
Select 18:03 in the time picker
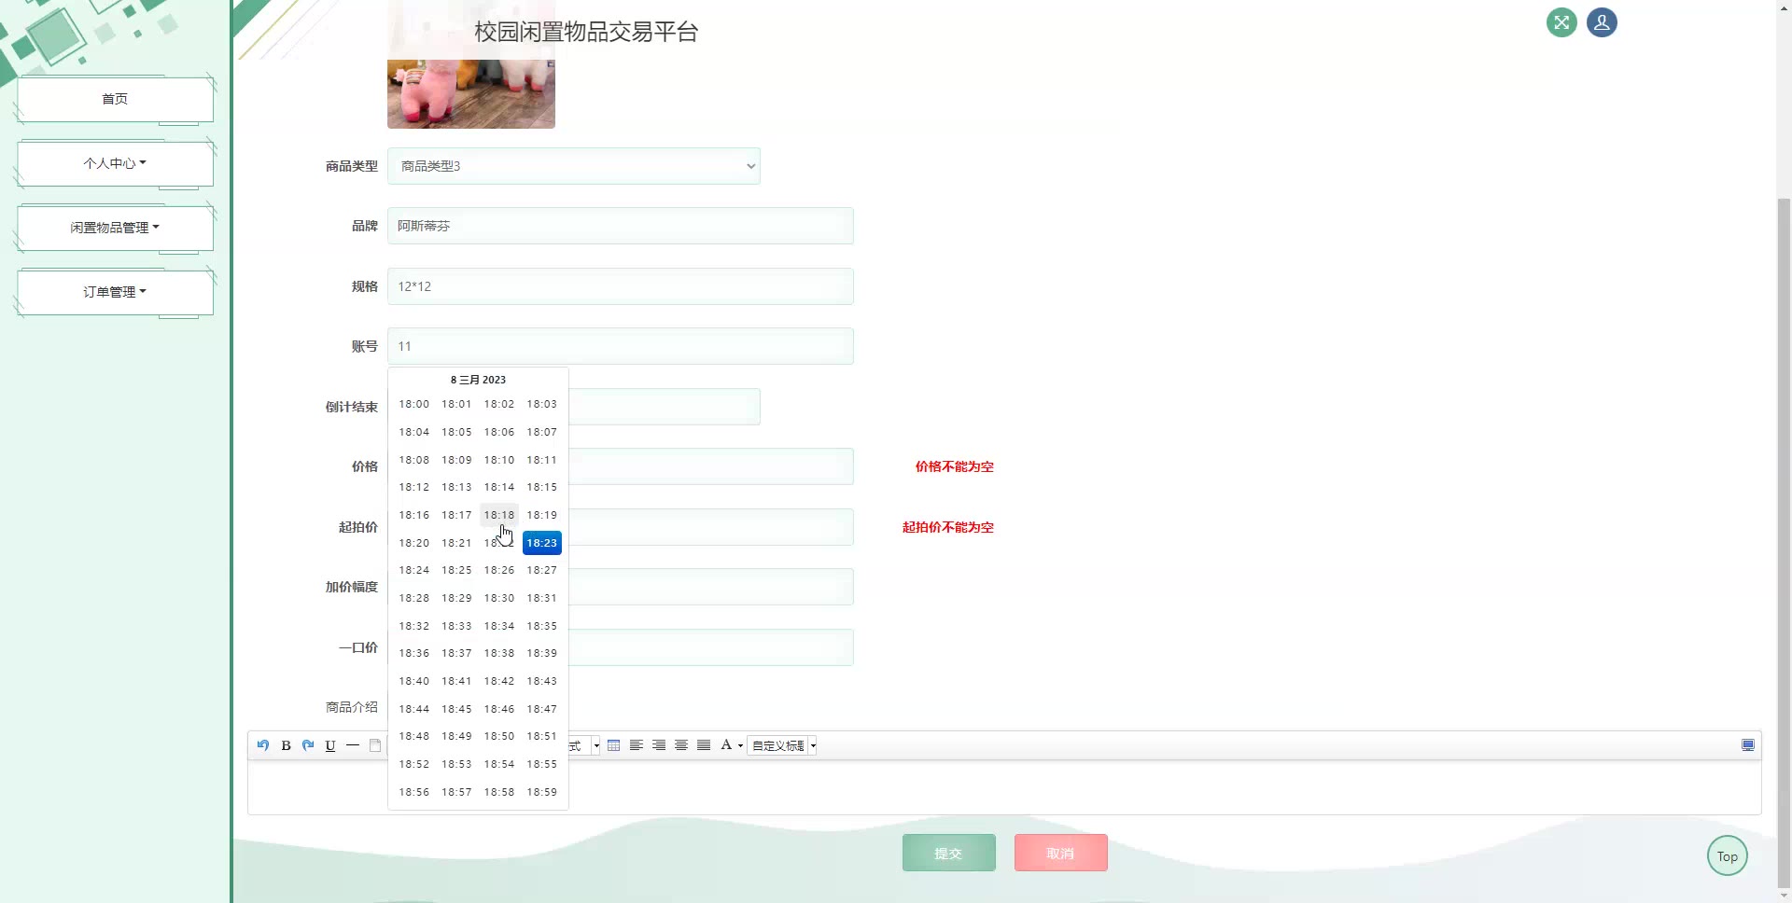542,404
